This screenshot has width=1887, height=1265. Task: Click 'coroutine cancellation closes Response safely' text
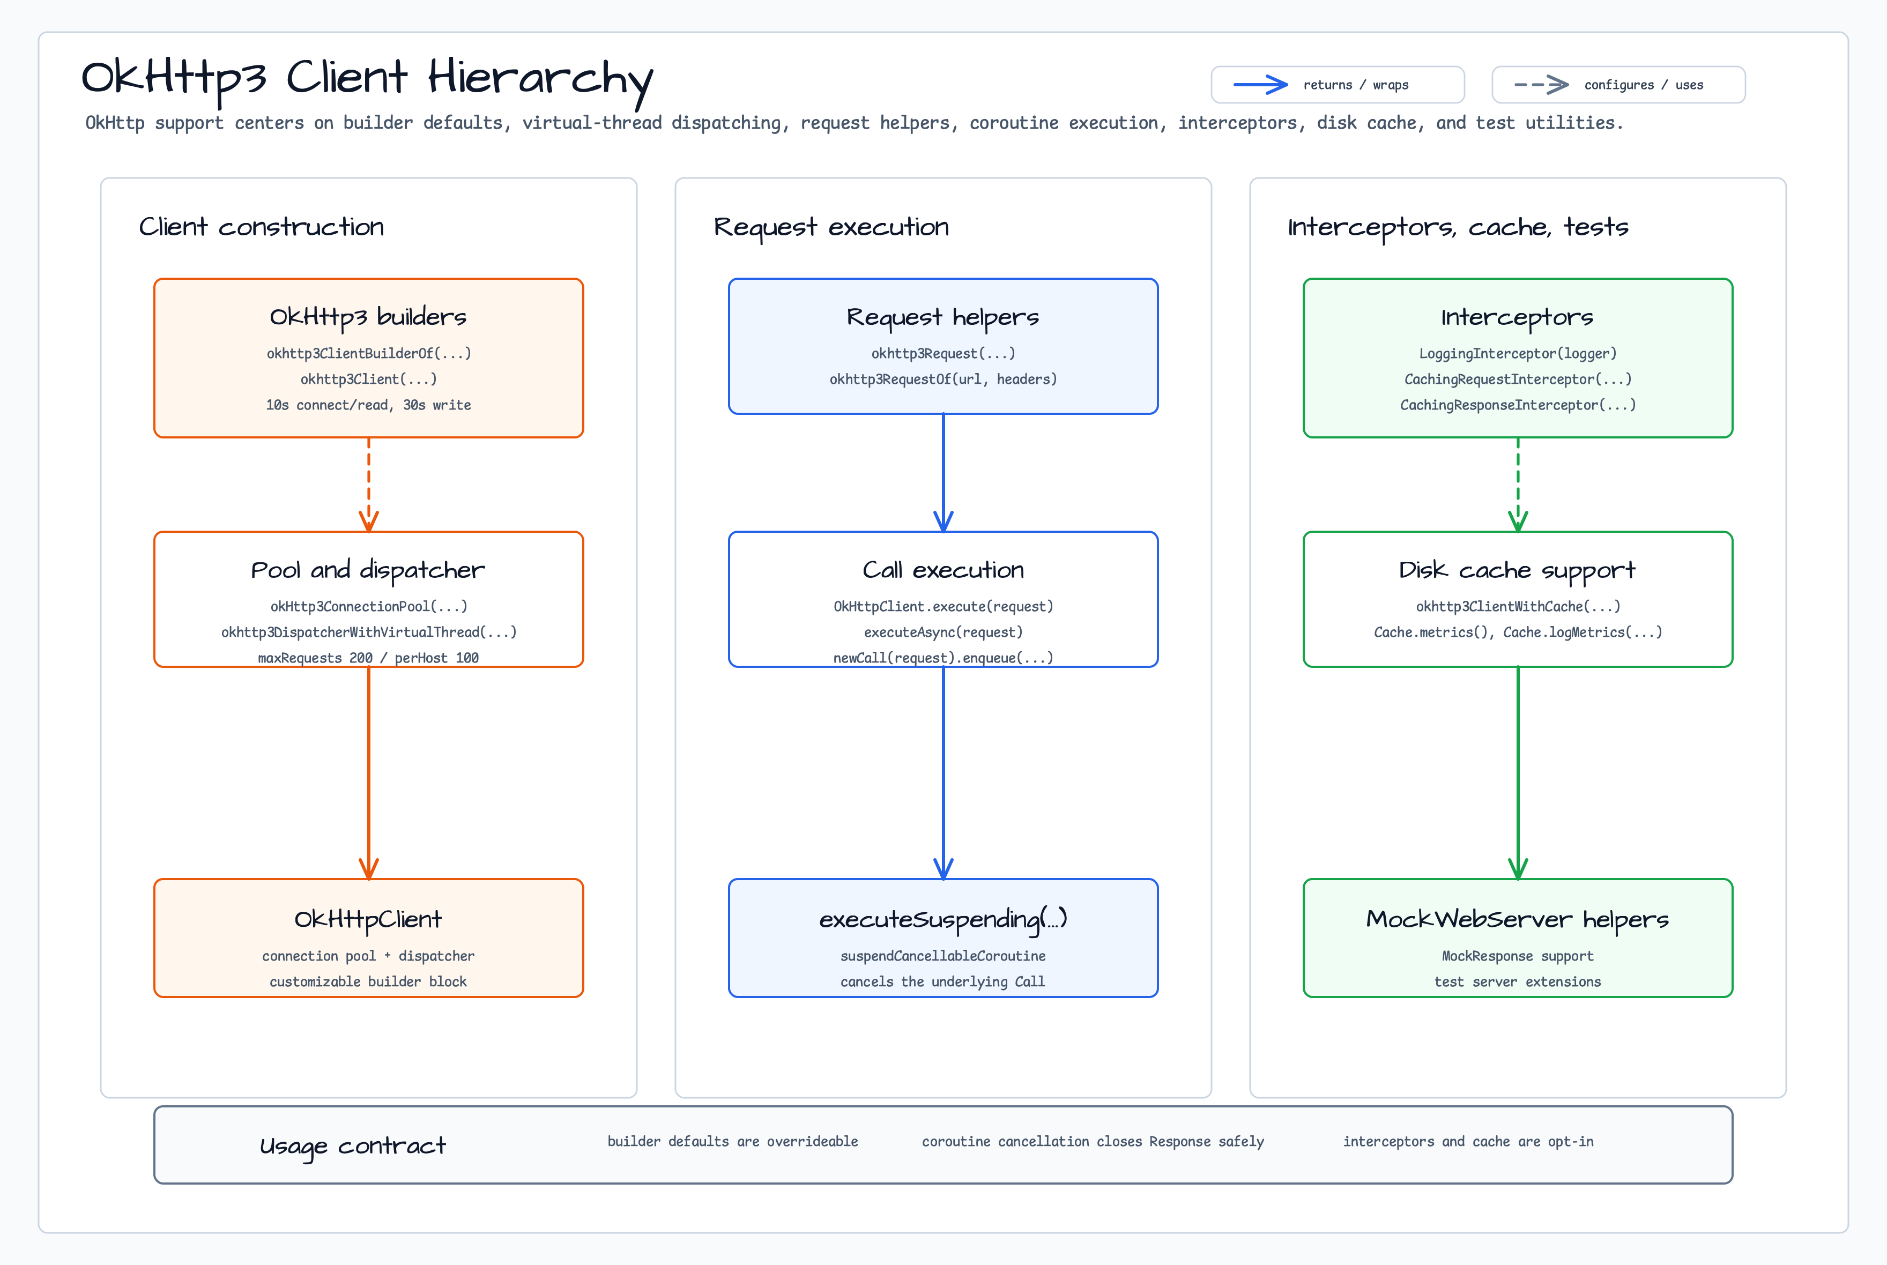pos(1093,1142)
